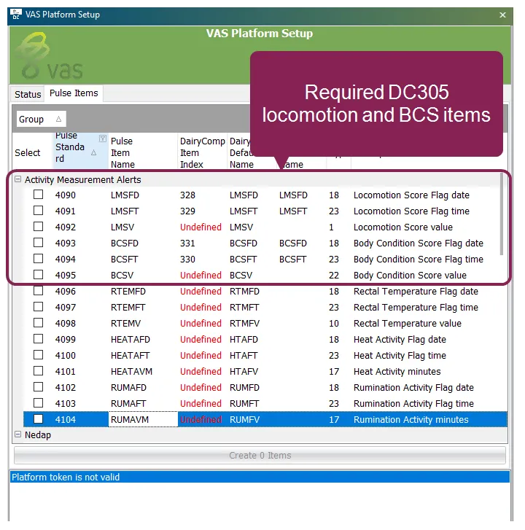525x530 pixels.
Task: Click the DairyComp index 331 cell
Action: point(187,243)
